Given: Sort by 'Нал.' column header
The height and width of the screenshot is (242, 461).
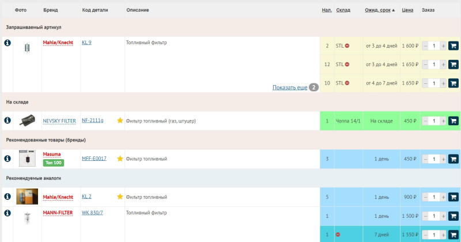Looking at the screenshot, I should pyautogui.click(x=327, y=10).
